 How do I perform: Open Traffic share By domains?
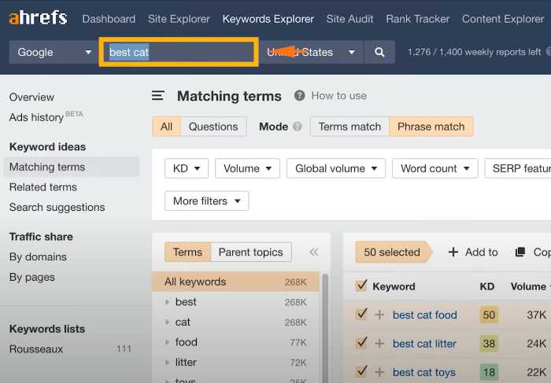[38, 256]
